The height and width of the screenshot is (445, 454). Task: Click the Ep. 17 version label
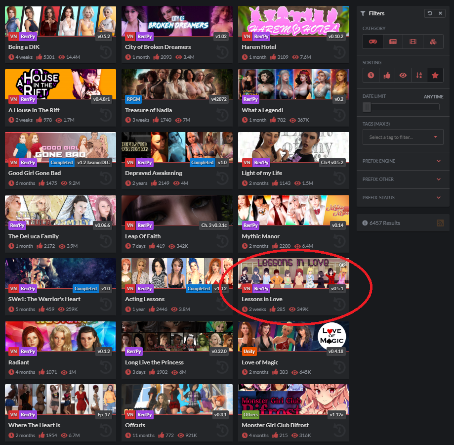104,414
